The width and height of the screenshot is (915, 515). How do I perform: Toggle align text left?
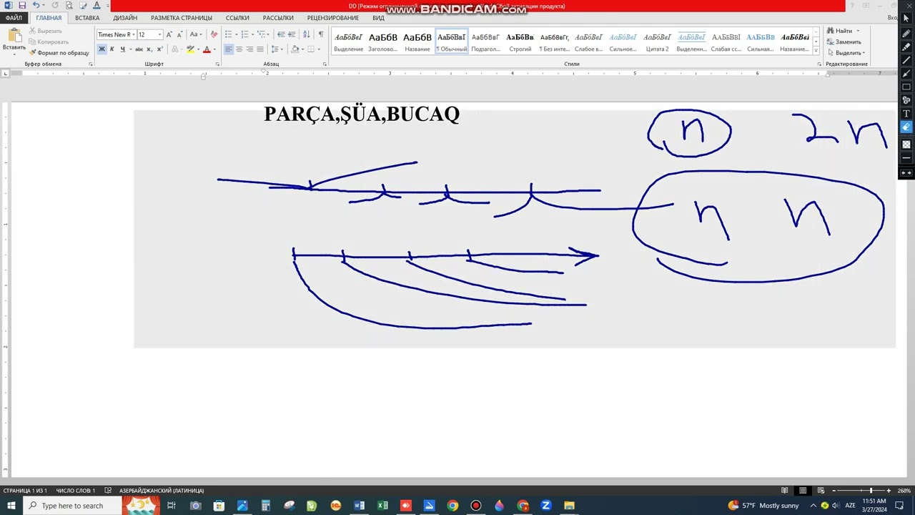coord(229,49)
